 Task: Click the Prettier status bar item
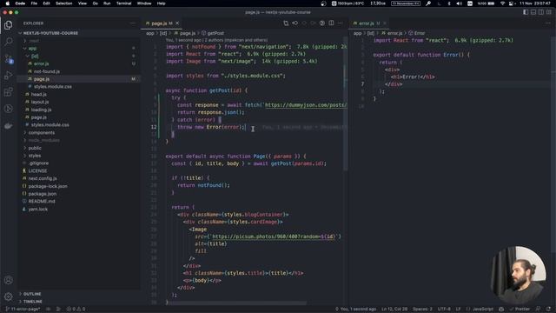tap(520, 310)
